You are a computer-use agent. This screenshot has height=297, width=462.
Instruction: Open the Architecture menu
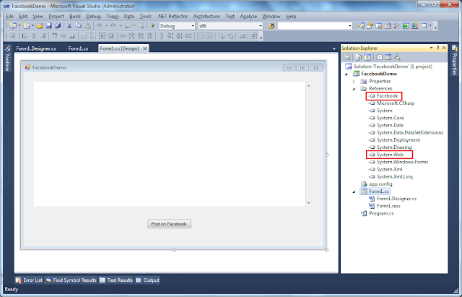click(206, 16)
